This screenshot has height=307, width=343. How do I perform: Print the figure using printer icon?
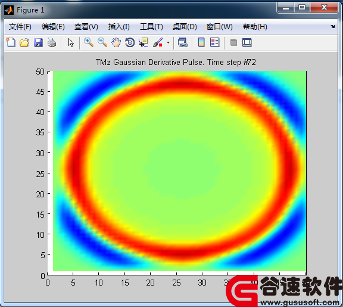52,42
